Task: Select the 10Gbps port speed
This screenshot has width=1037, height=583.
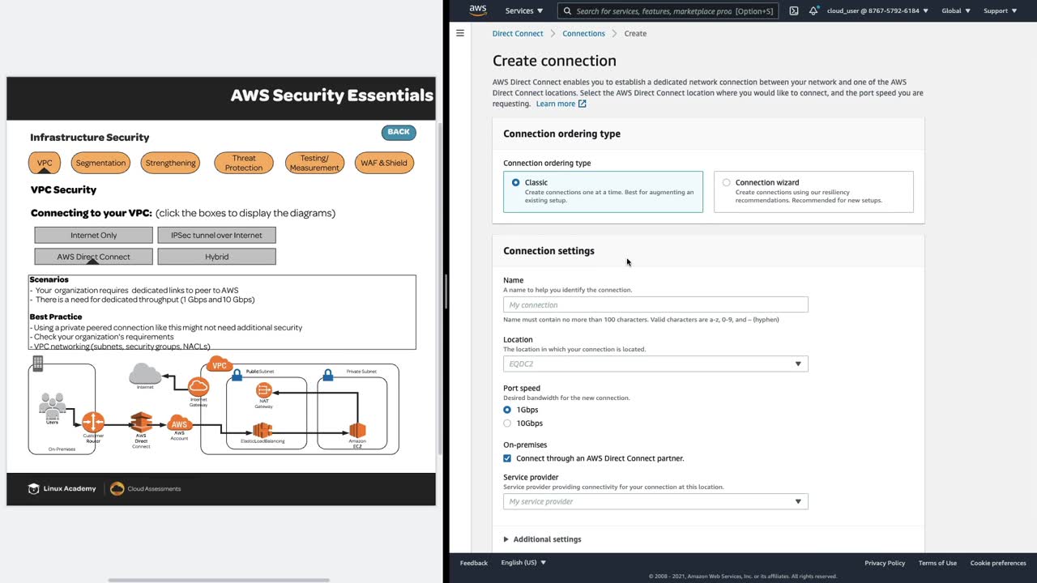Action: [x=508, y=423]
